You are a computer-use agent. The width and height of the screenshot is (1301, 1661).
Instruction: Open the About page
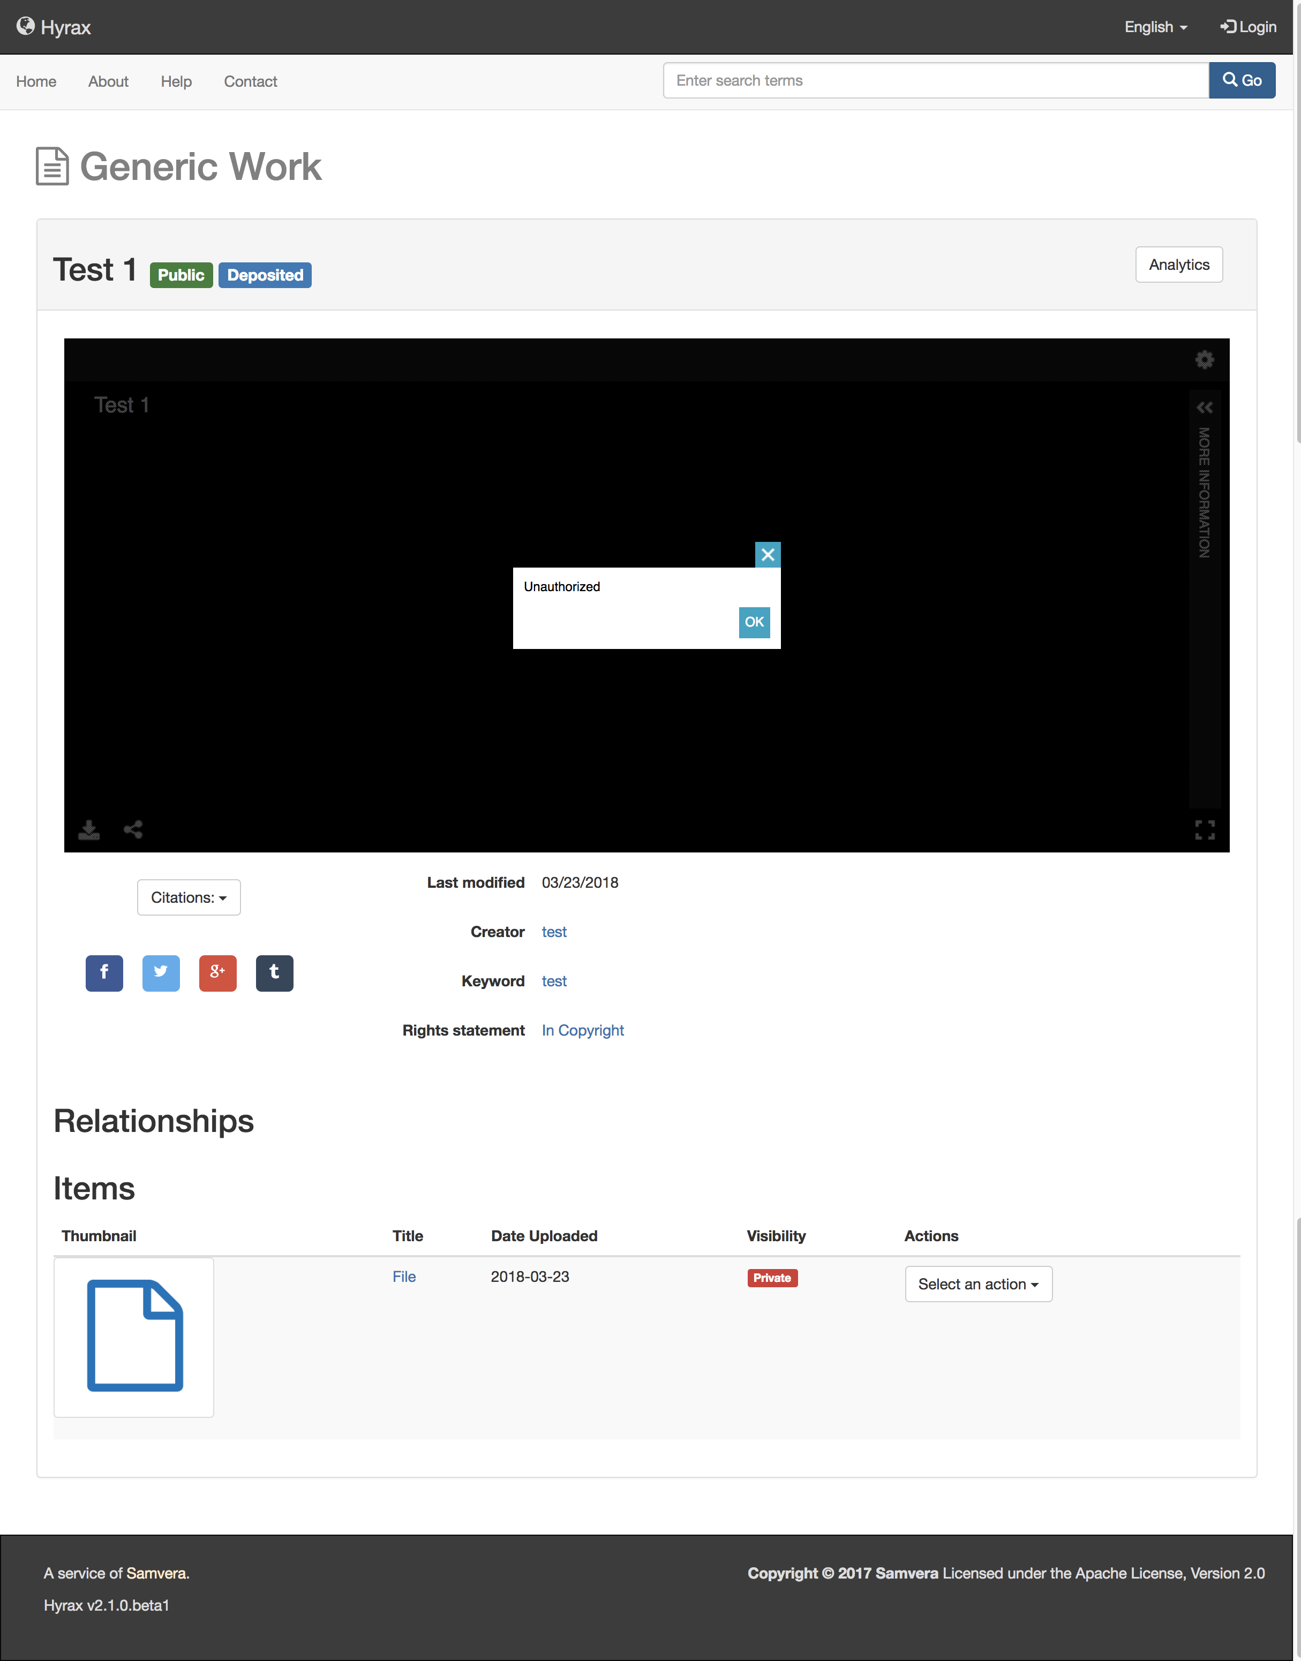[x=108, y=81]
